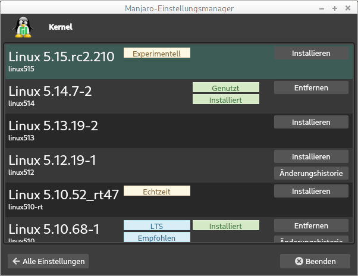The image size is (358, 276).
Task: Click the Manjaro-Einstellungsmanager title bar text
Action: 179,8
